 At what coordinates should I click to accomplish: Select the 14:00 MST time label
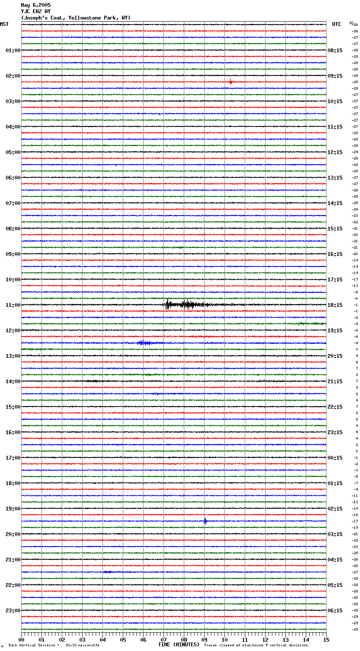click(x=13, y=382)
